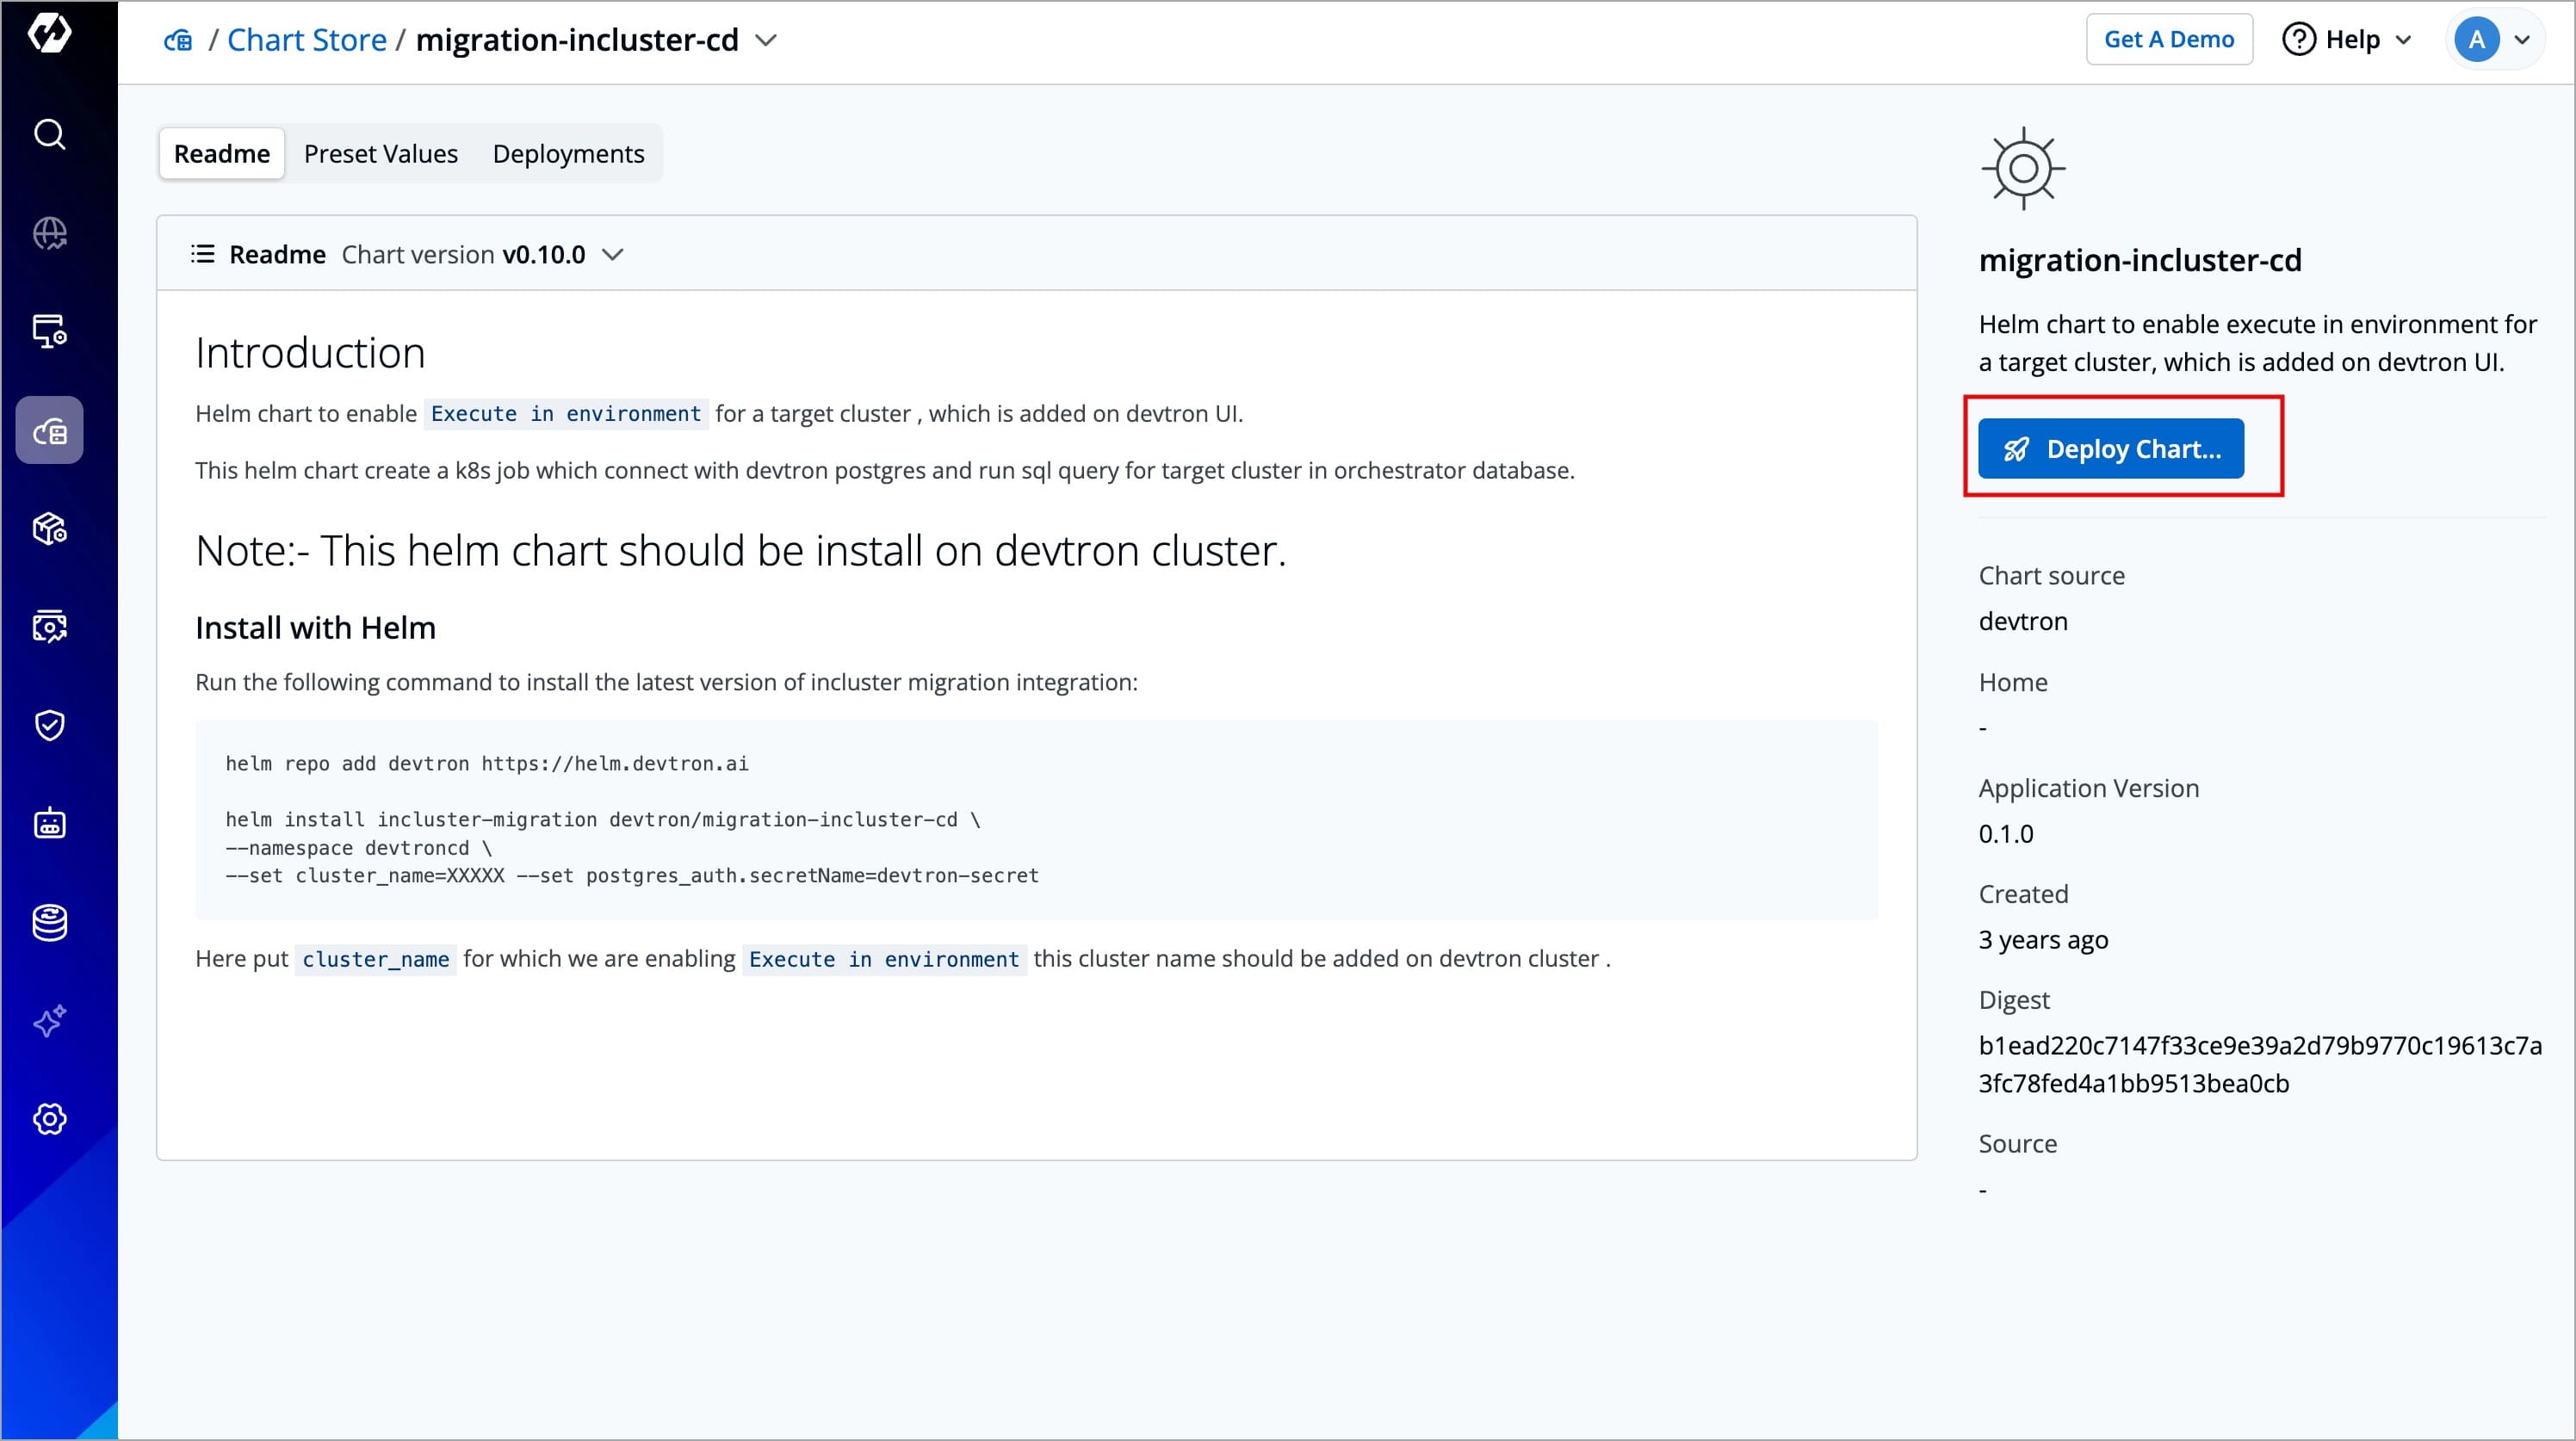
Task: Open the shield security icon in the sidebar
Action: tap(49, 725)
